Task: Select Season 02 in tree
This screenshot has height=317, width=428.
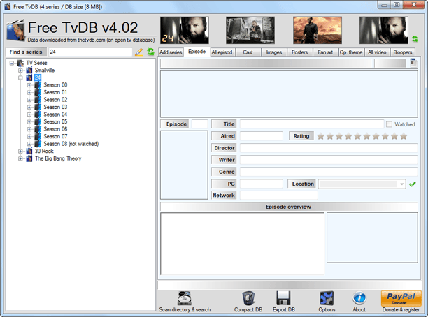Action: coord(55,100)
